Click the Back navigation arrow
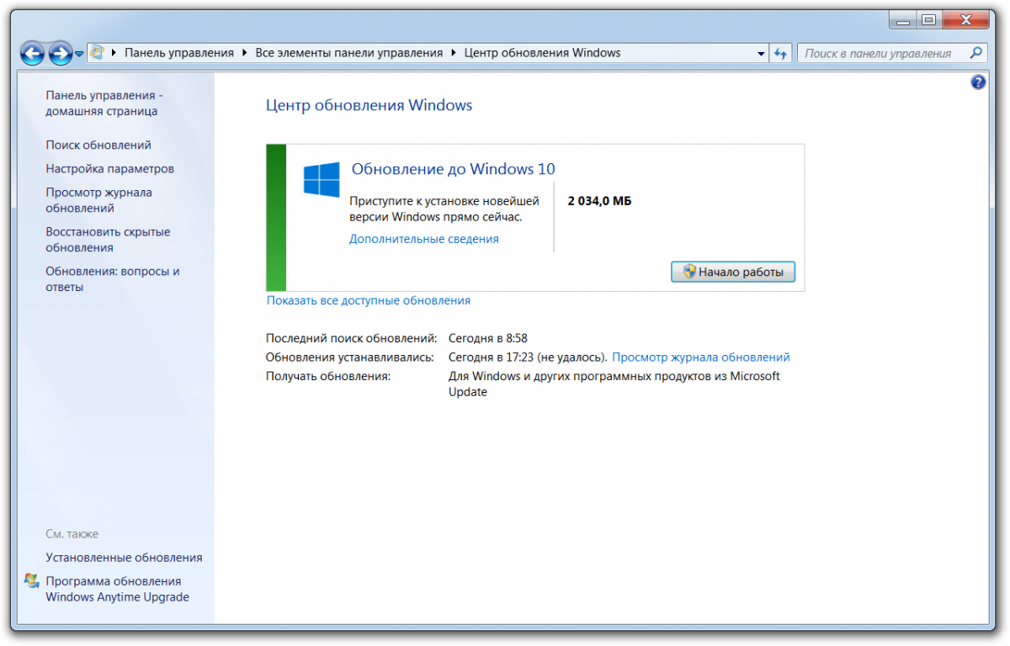1010x646 pixels. (32, 54)
